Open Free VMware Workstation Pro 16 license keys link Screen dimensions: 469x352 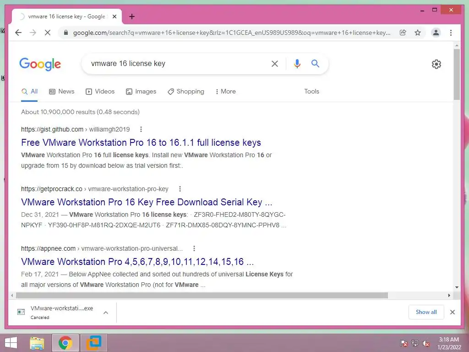click(x=141, y=143)
